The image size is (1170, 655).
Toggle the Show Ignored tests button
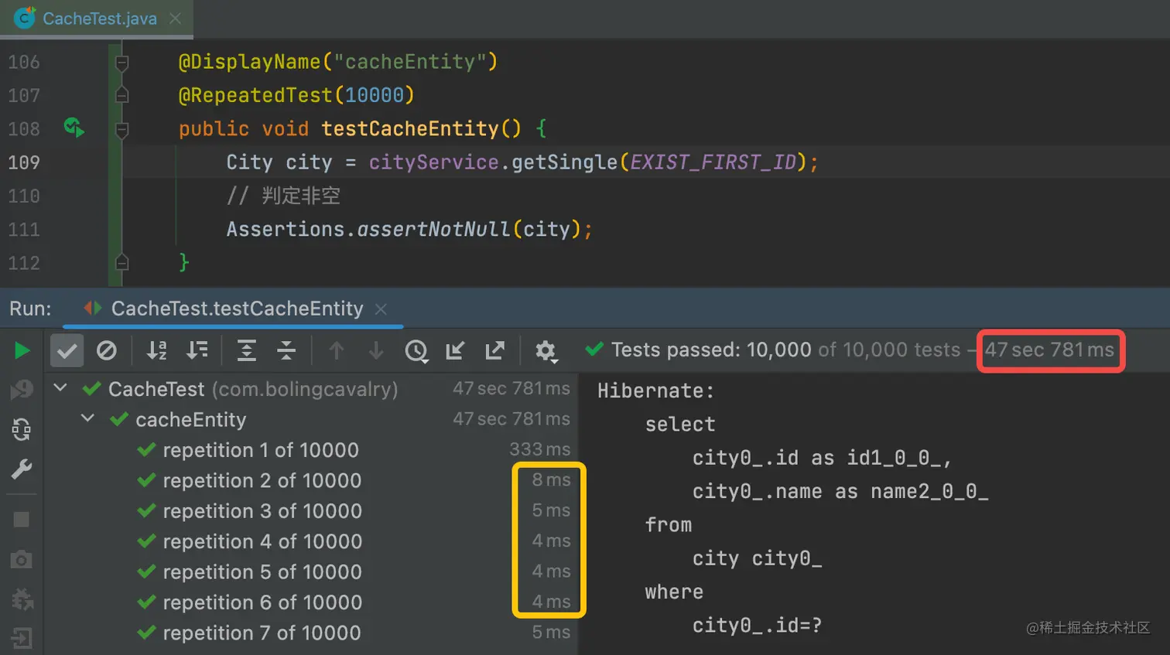point(107,350)
